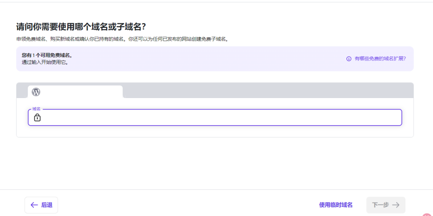Open the 有哪些免费的域名扩展? link

380,59
